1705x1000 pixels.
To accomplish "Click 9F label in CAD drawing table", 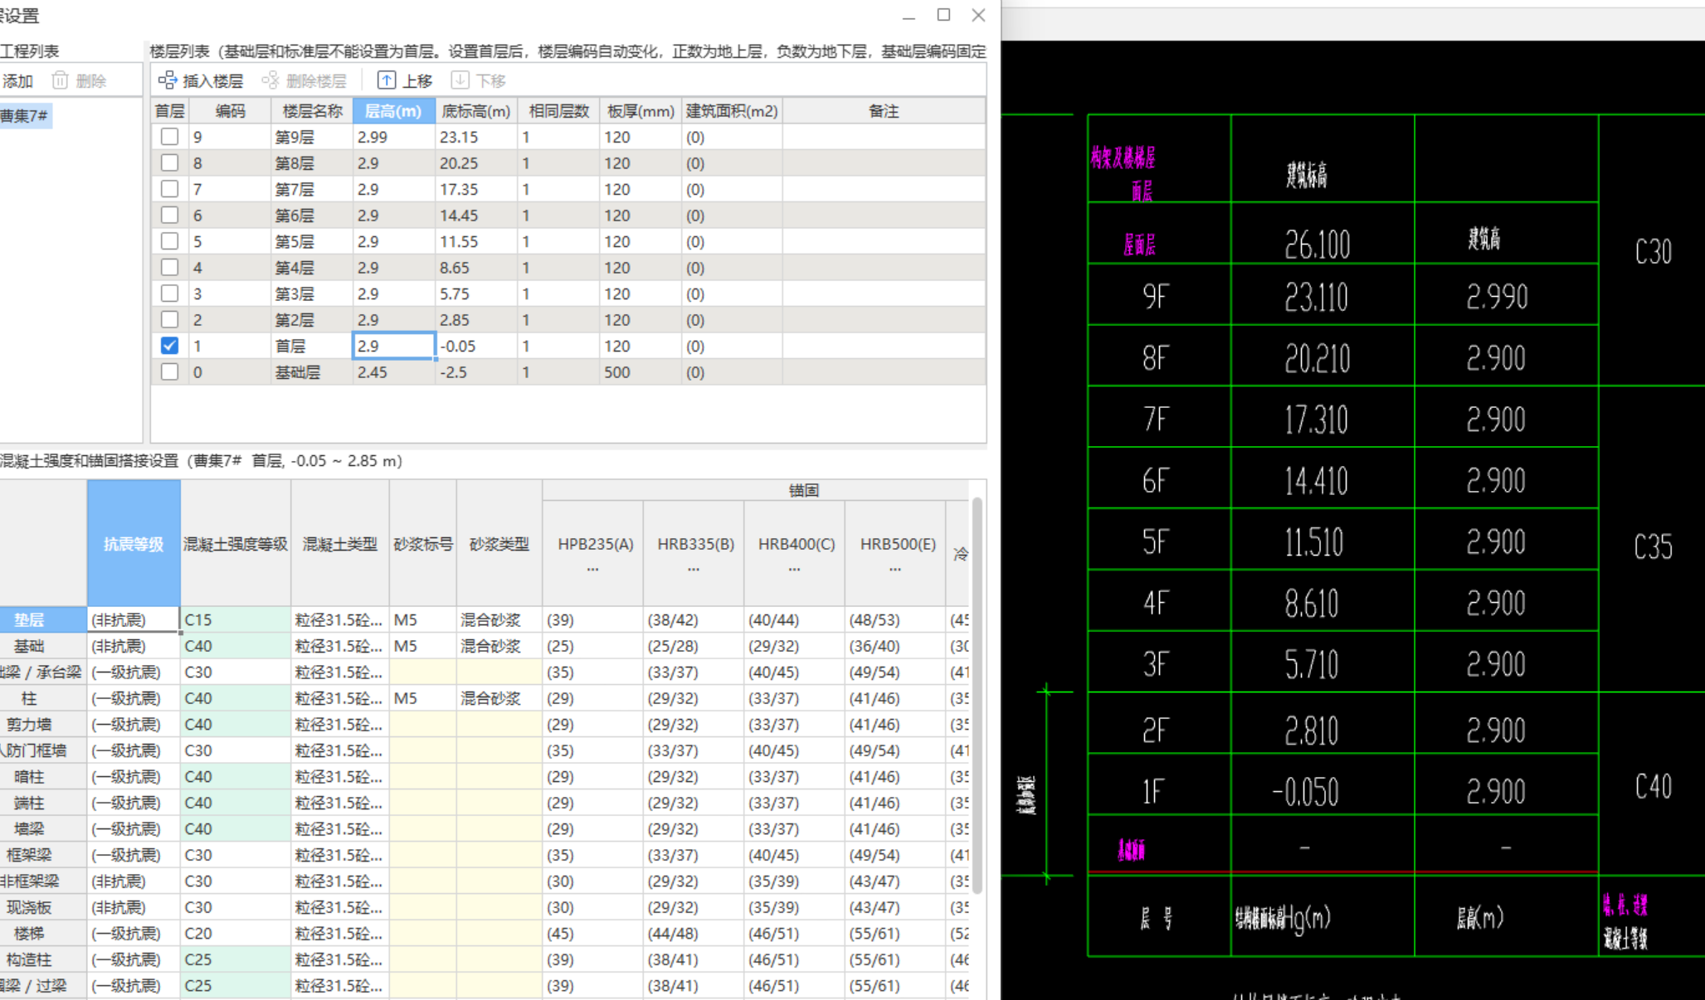I will point(1156,296).
